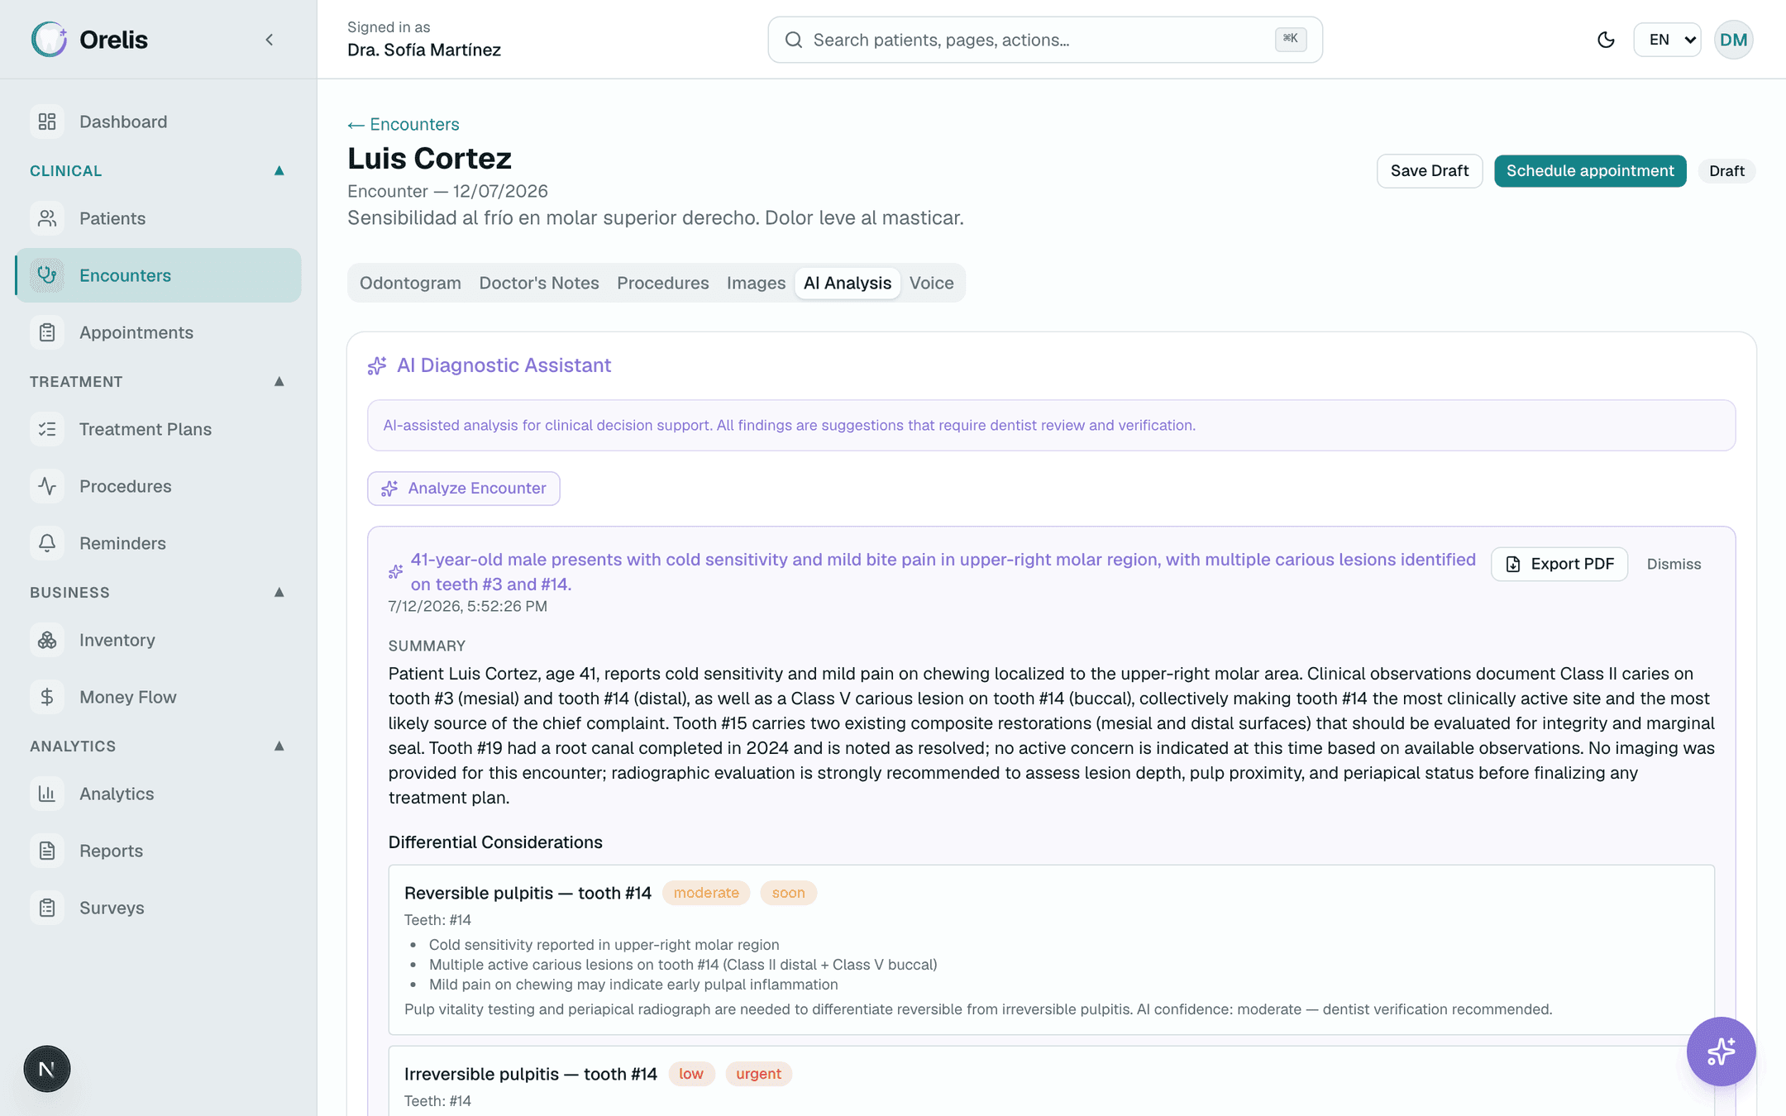The image size is (1786, 1116).
Task: Open the EN language dropdown
Action: (1667, 40)
